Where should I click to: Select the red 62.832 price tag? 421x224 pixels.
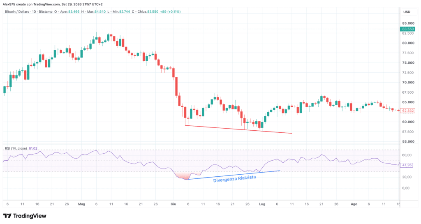407,111
